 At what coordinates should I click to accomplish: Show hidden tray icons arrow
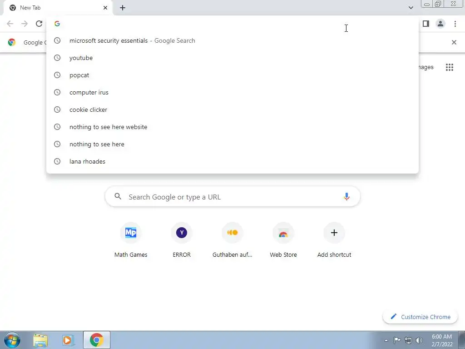click(x=386, y=340)
